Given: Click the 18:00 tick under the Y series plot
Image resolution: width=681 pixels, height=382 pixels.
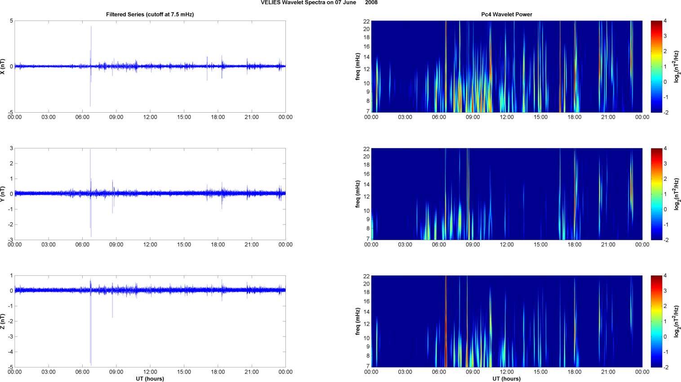Looking at the screenshot, I should (218, 245).
